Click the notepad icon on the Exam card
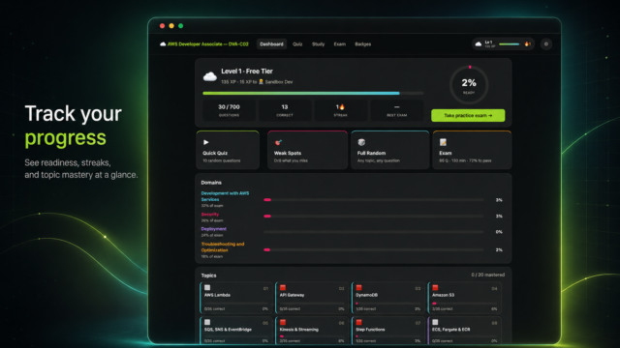 tap(443, 142)
